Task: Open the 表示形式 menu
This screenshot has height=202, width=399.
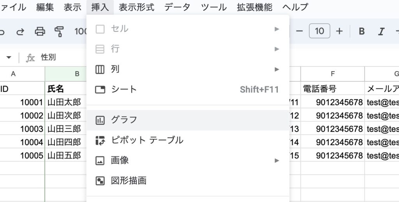Action: 136,7
